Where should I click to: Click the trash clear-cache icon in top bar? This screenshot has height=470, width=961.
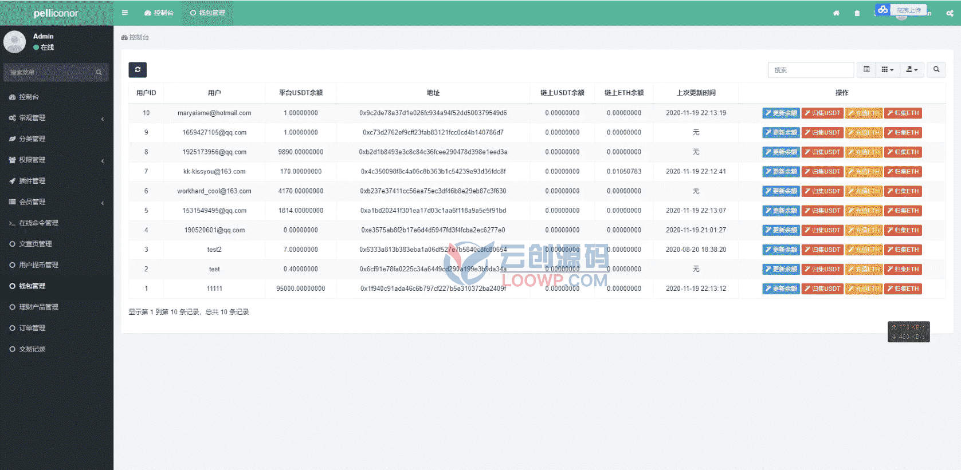857,13
